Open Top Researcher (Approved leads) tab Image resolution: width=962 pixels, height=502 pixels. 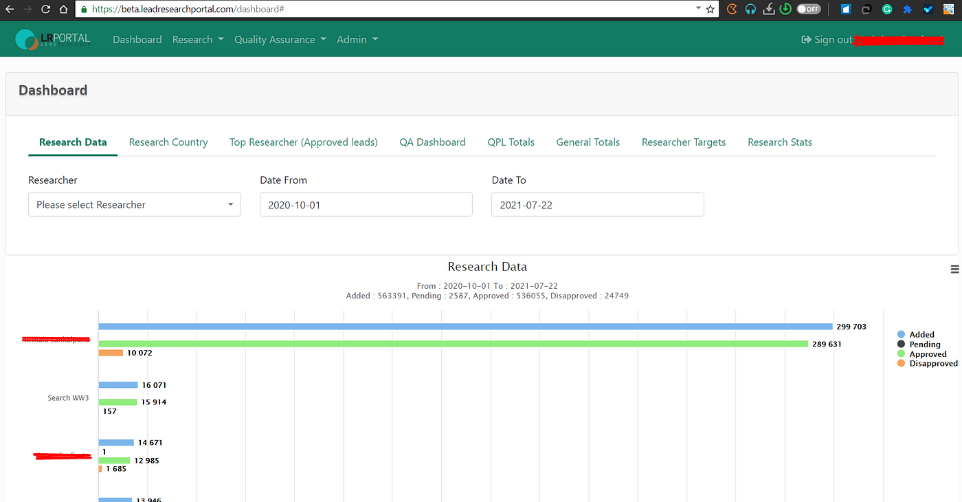click(x=304, y=142)
